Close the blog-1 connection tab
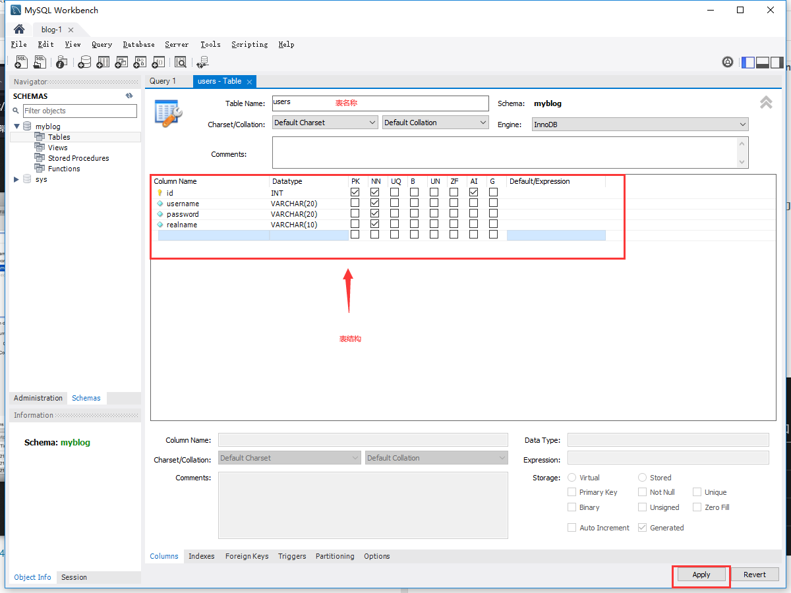The width and height of the screenshot is (791, 593). (71, 30)
